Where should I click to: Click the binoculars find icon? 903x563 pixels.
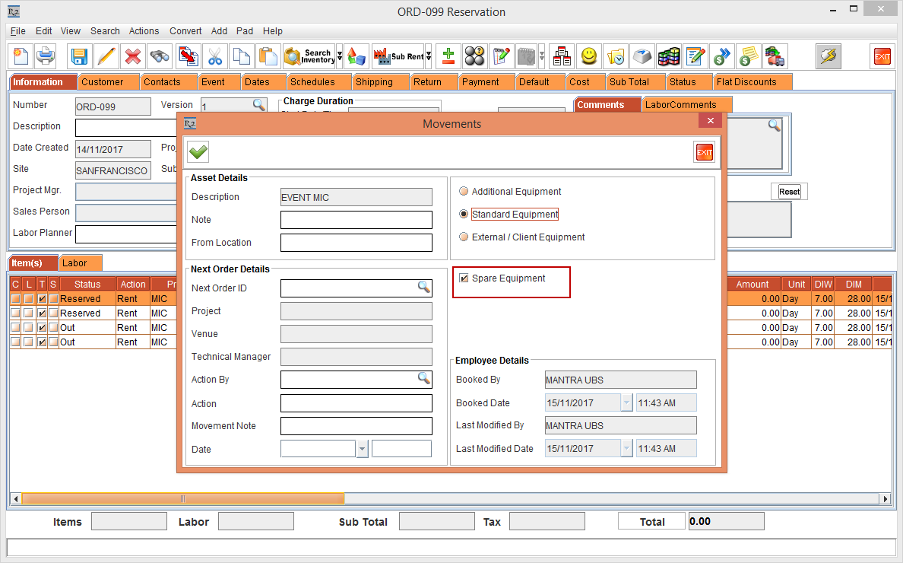point(160,56)
